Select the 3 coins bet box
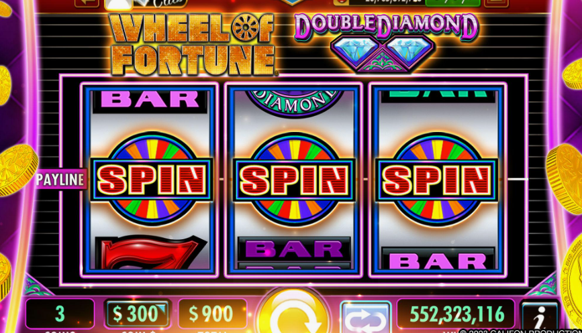582x333 pixels. coord(60,314)
